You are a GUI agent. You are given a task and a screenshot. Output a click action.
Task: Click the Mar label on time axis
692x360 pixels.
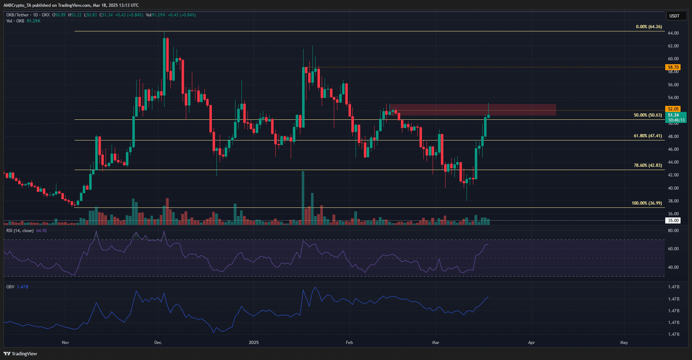coord(436,343)
